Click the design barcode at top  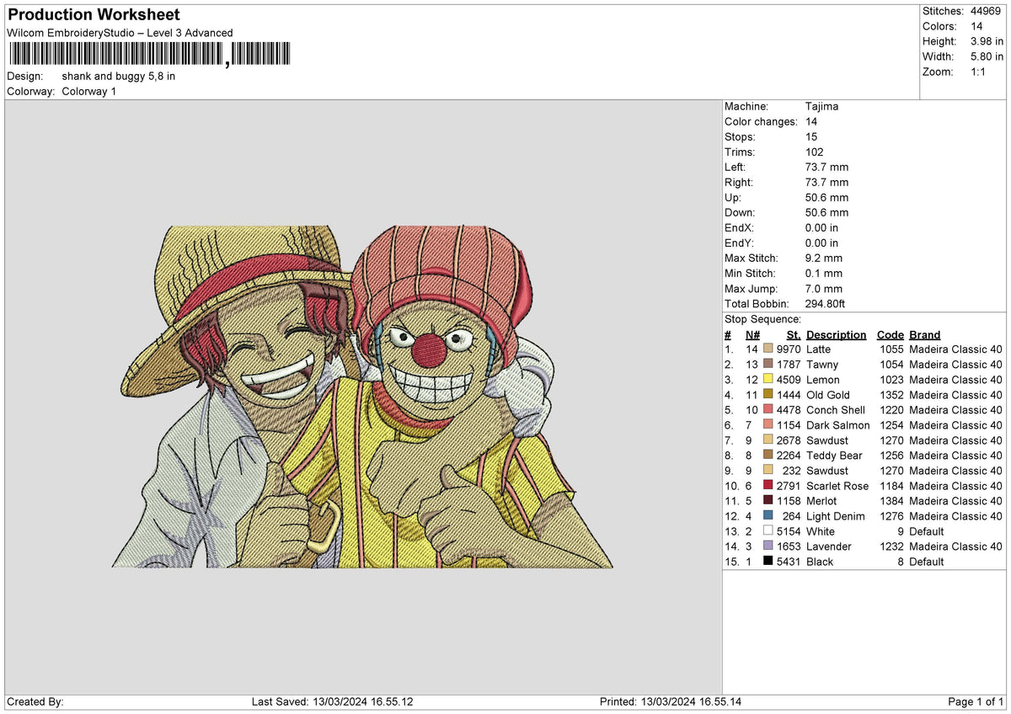pyautogui.click(x=149, y=55)
